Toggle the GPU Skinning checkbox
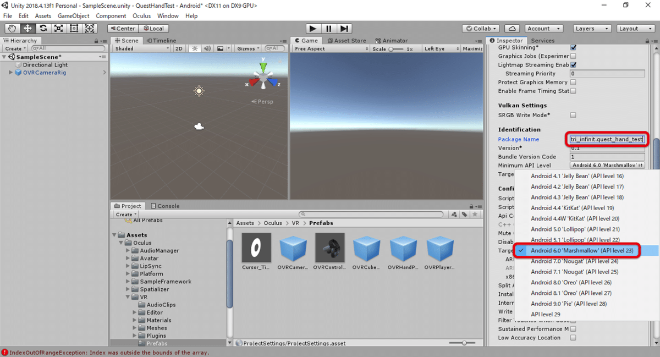The image size is (660, 357). (574, 47)
